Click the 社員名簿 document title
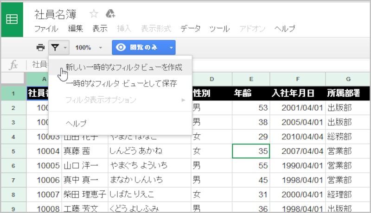This screenshot has height=213, width=371. tap(55, 14)
